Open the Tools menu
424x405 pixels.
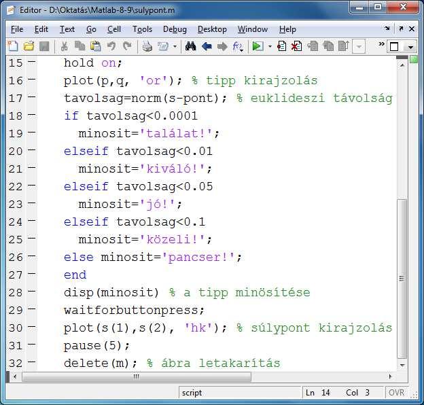tap(142, 29)
